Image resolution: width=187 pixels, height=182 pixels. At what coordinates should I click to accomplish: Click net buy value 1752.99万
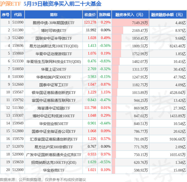pyautogui.click(x=140, y=54)
